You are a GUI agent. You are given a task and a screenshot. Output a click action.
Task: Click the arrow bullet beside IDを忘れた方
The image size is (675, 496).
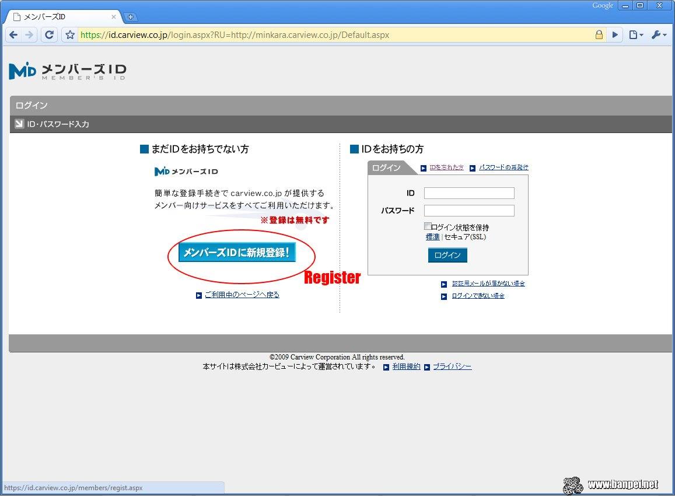pos(424,168)
